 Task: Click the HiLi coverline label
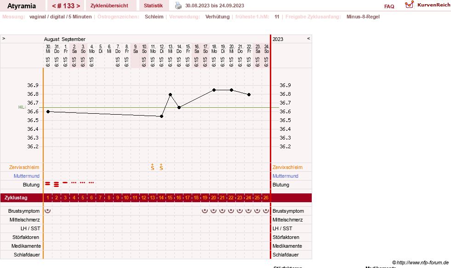[x=22, y=107]
